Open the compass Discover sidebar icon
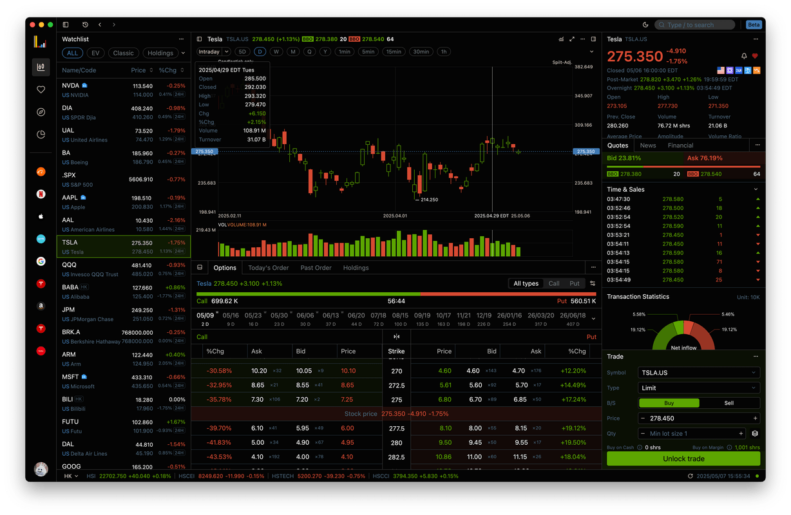791x515 pixels. tap(41, 112)
